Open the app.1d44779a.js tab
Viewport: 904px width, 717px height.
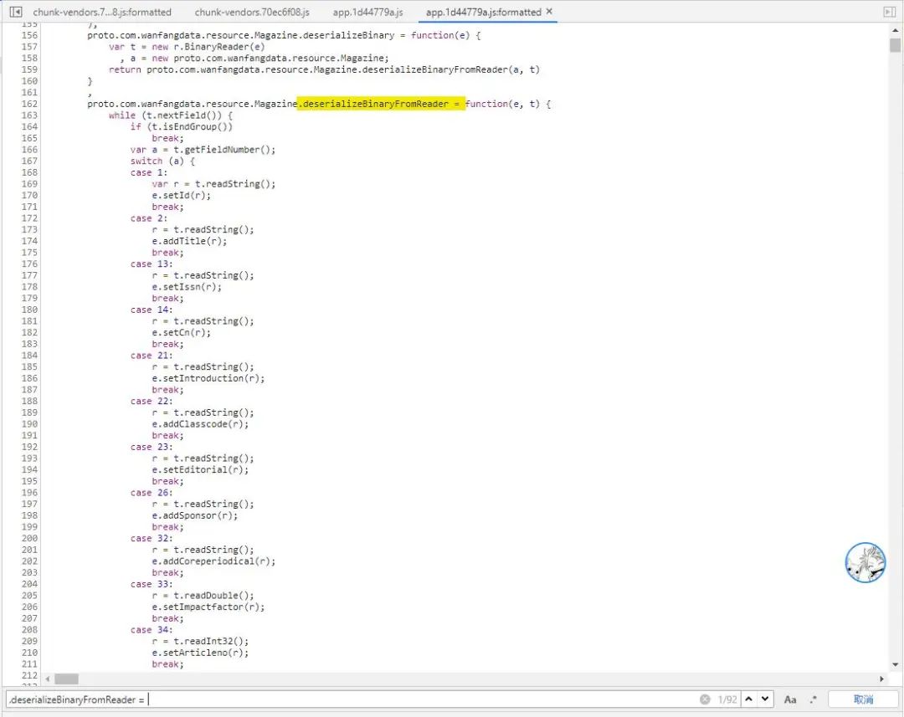(x=367, y=12)
